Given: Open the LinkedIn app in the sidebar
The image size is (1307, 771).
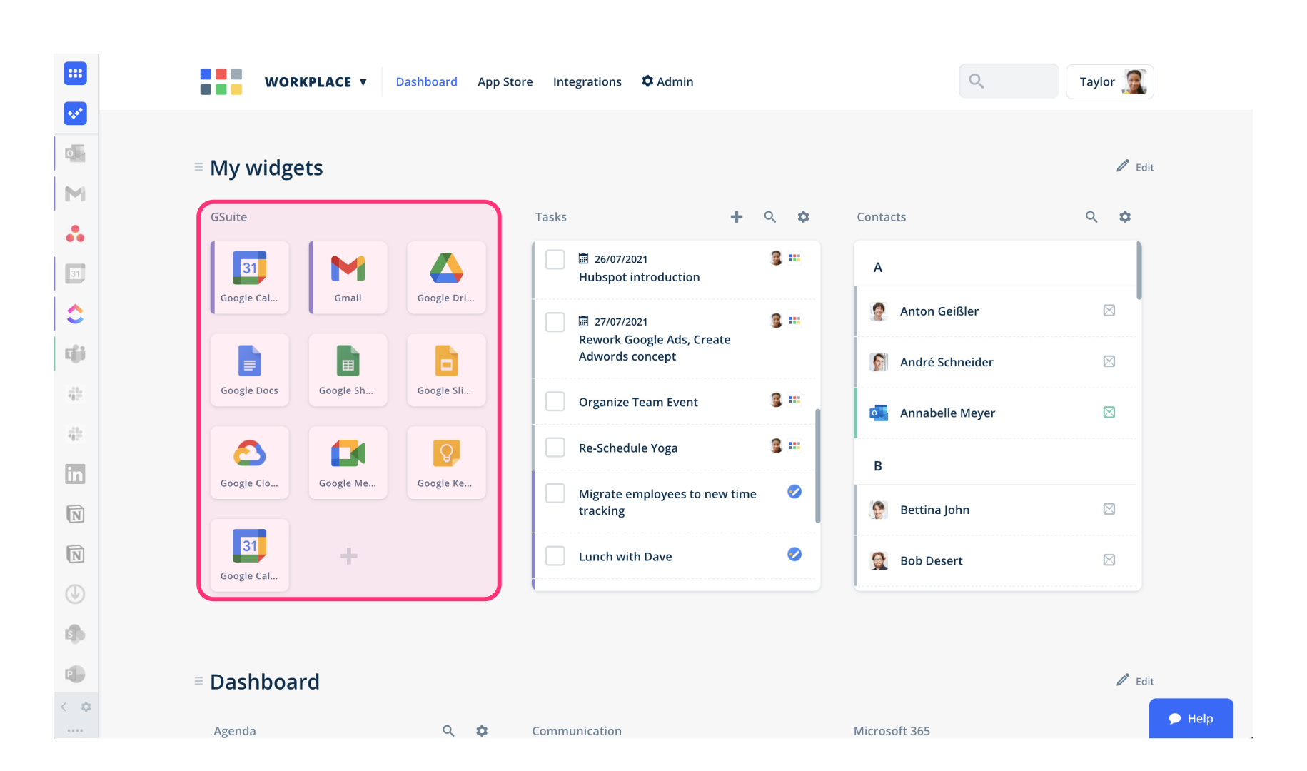Looking at the screenshot, I should coord(75,474).
